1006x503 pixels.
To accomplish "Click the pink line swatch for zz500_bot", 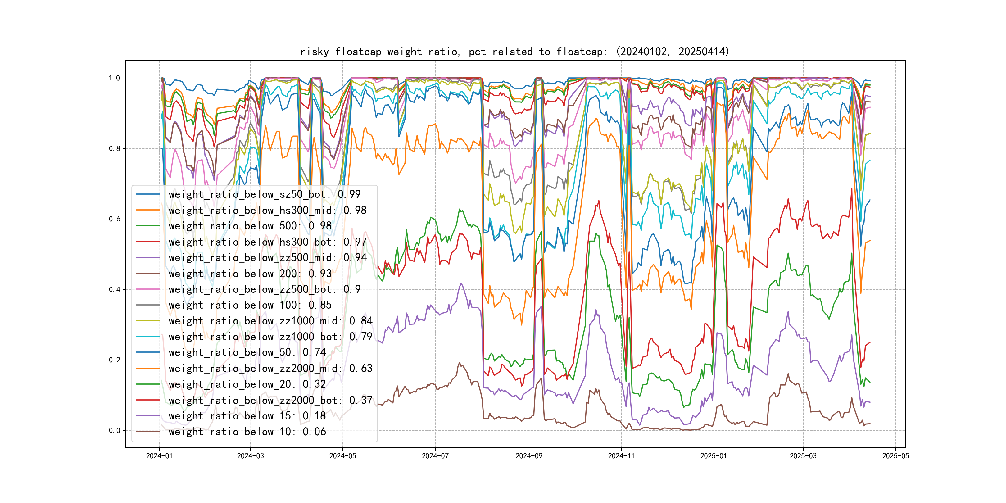I will (x=147, y=289).
